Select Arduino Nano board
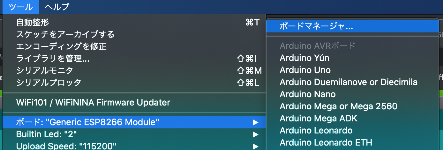This screenshot has height=150, width=443. (308, 94)
